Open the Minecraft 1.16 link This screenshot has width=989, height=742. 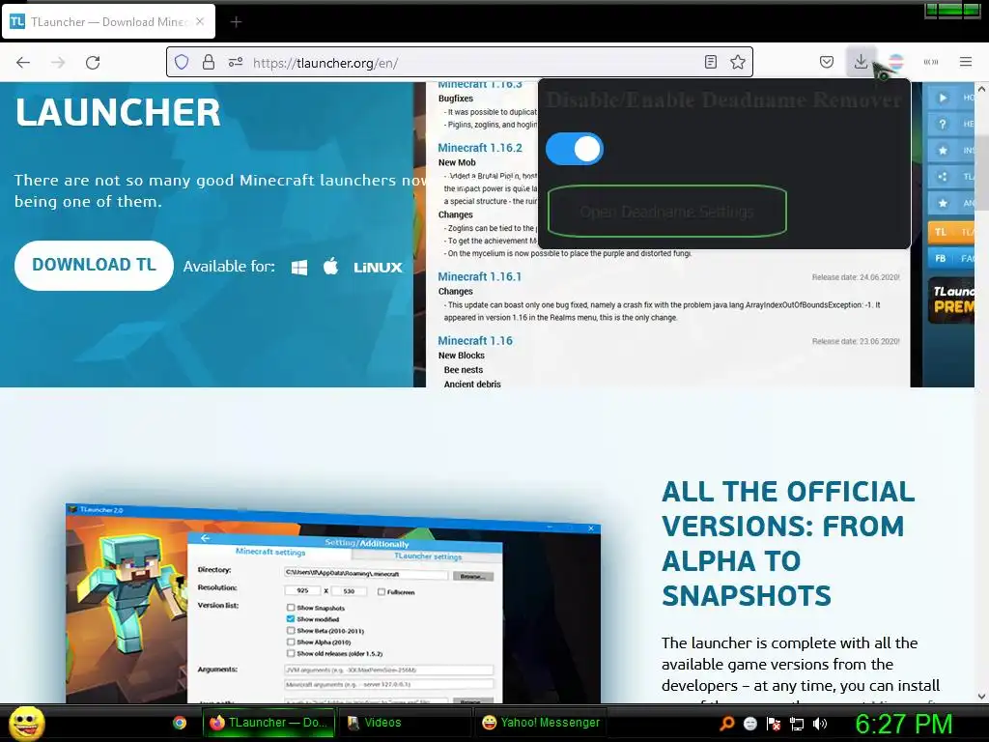pos(475,341)
